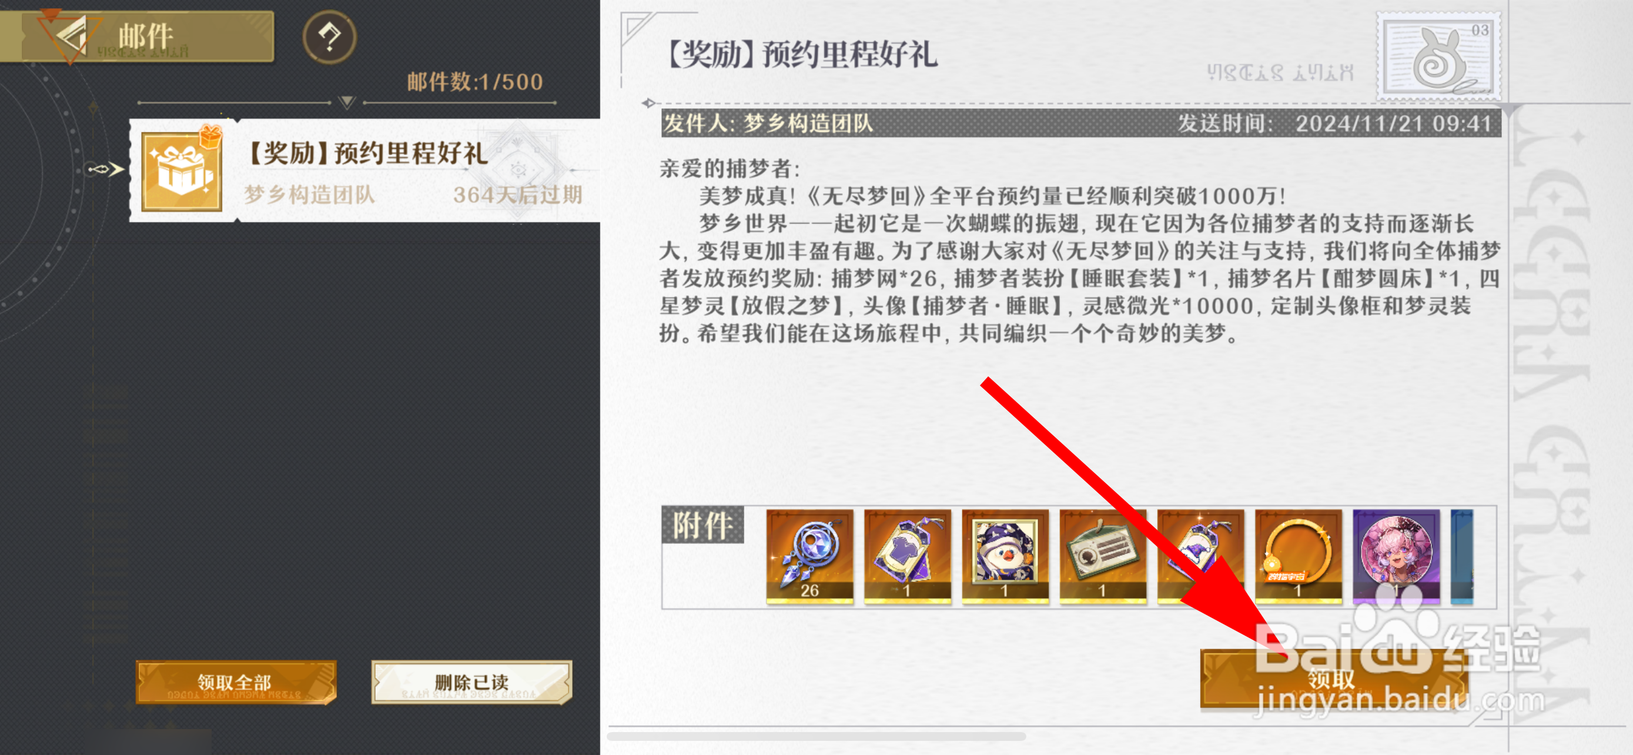Click the 附件 attachments label
This screenshot has width=1633, height=755.
pyautogui.click(x=702, y=525)
